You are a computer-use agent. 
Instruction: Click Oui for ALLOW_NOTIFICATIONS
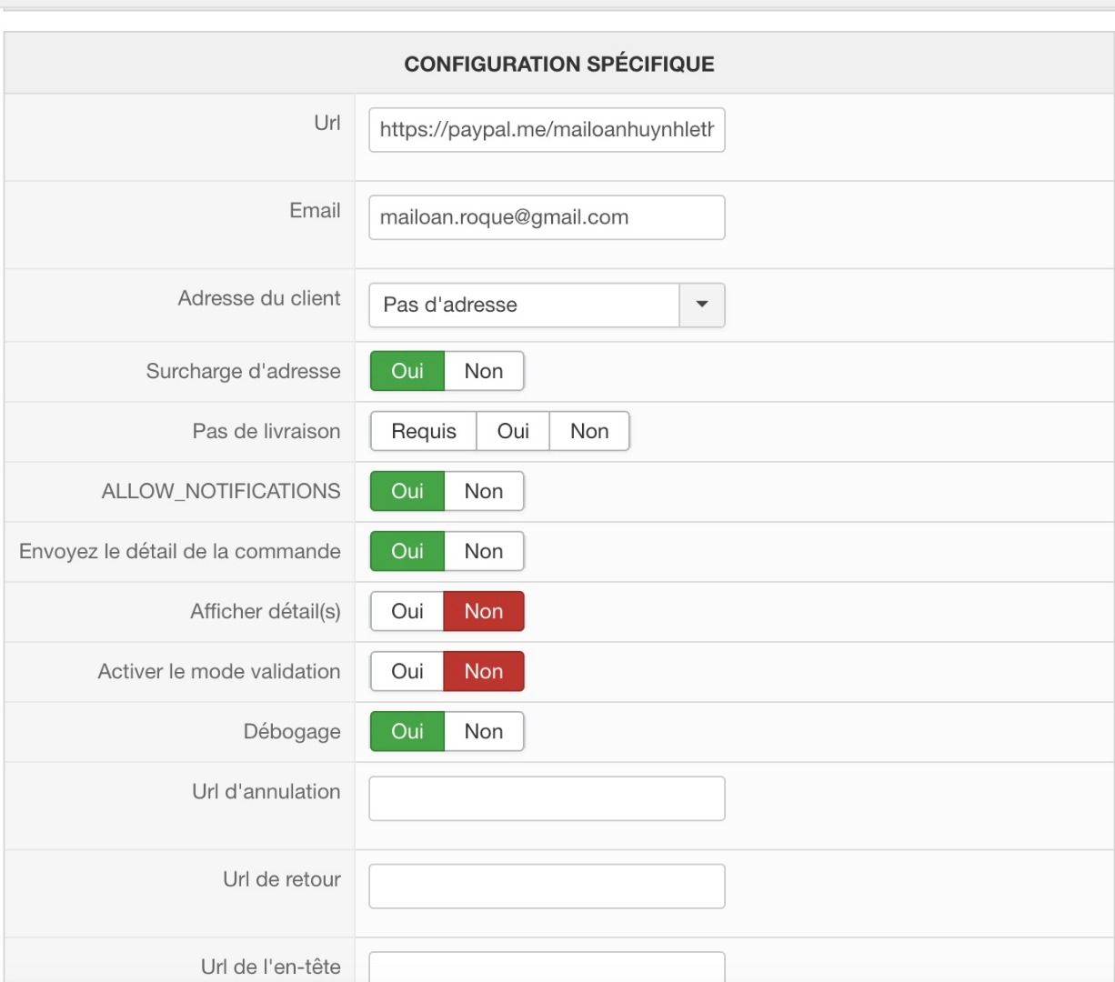(x=407, y=491)
